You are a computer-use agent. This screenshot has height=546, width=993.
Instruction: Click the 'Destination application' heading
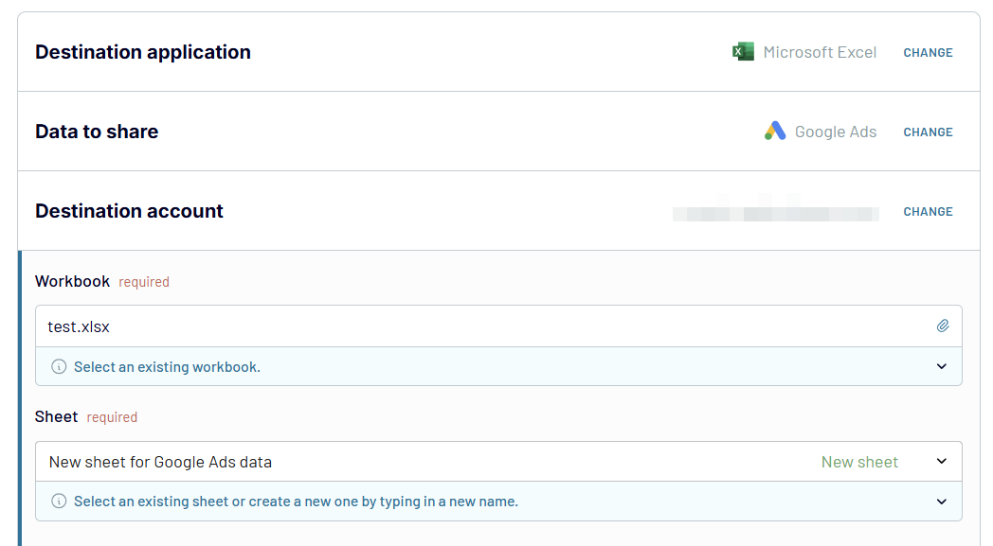coord(143,52)
